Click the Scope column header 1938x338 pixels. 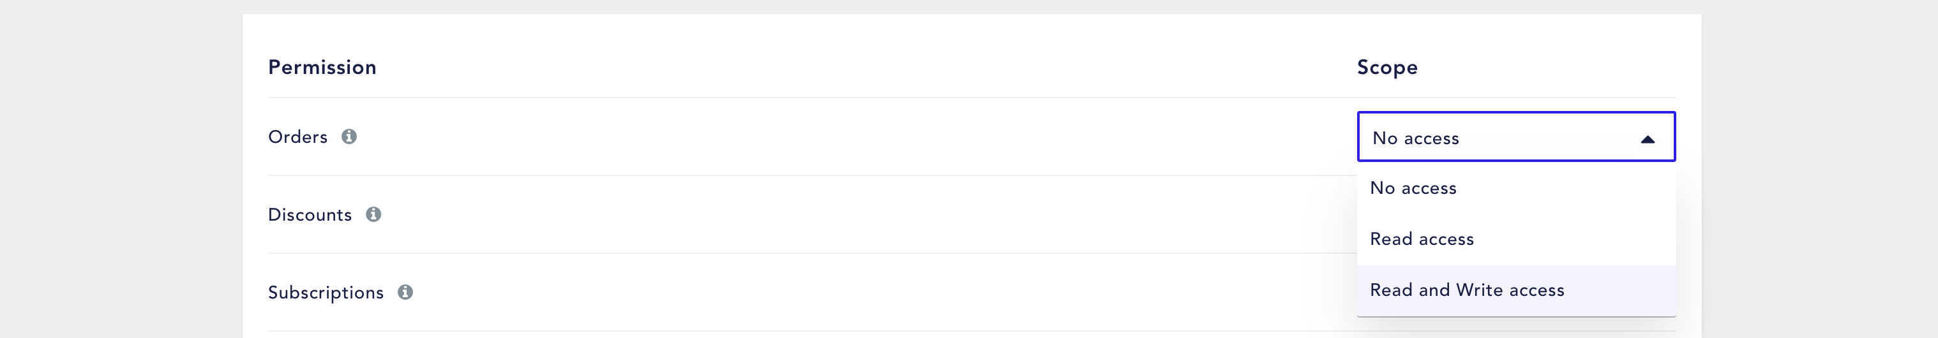tap(1387, 68)
